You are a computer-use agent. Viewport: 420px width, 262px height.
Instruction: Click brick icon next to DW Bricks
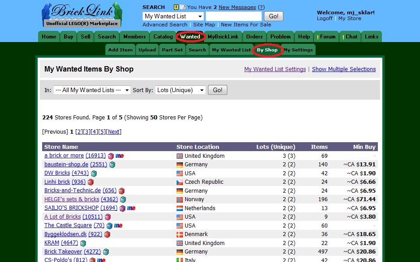pyautogui.click(x=94, y=173)
